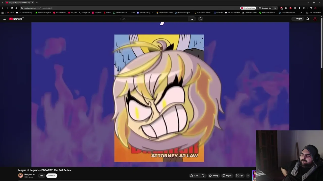Save the video with Kaydet
323x181 pixels.
pyautogui.click(x=227, y=176)
